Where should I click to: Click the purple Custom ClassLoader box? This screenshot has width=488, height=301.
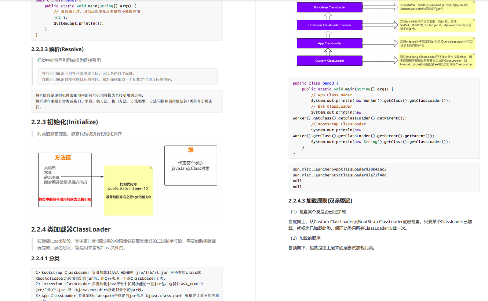click(x=329, y=61)
